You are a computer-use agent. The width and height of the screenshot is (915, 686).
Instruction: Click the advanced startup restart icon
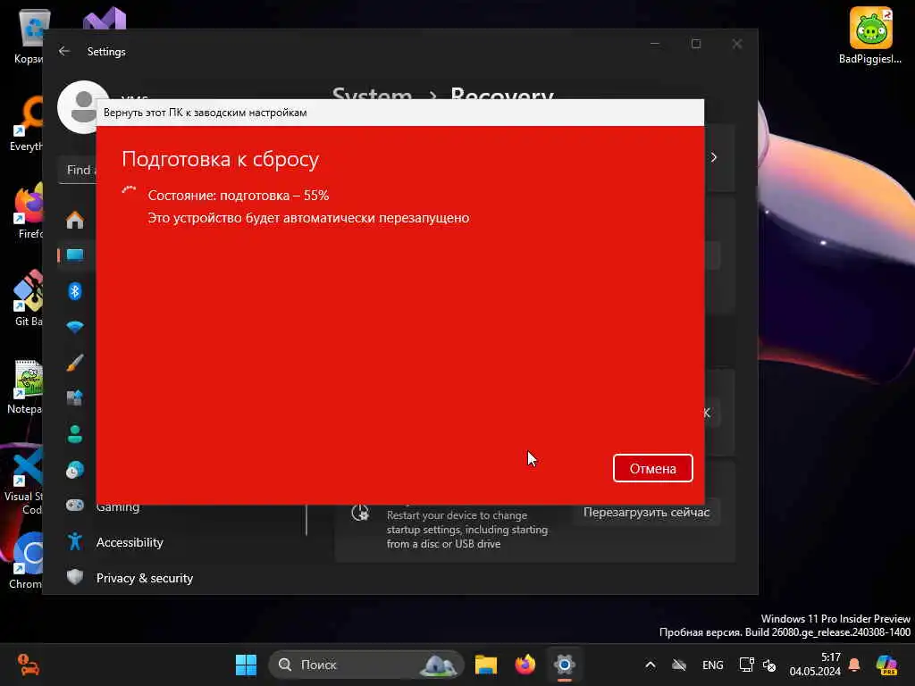(x=360, y=513)
